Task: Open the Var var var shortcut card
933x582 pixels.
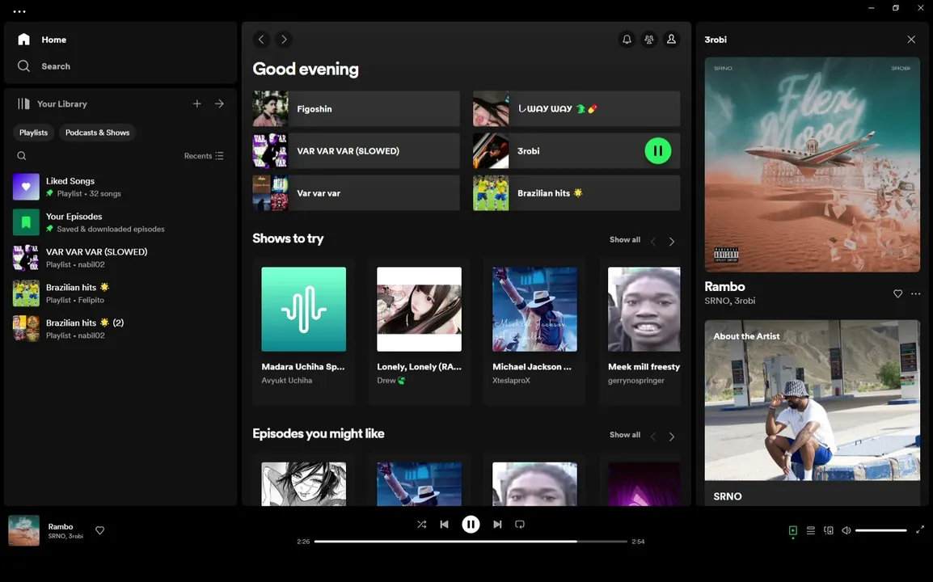Action: pyautogui.click(x=356, y=193)
